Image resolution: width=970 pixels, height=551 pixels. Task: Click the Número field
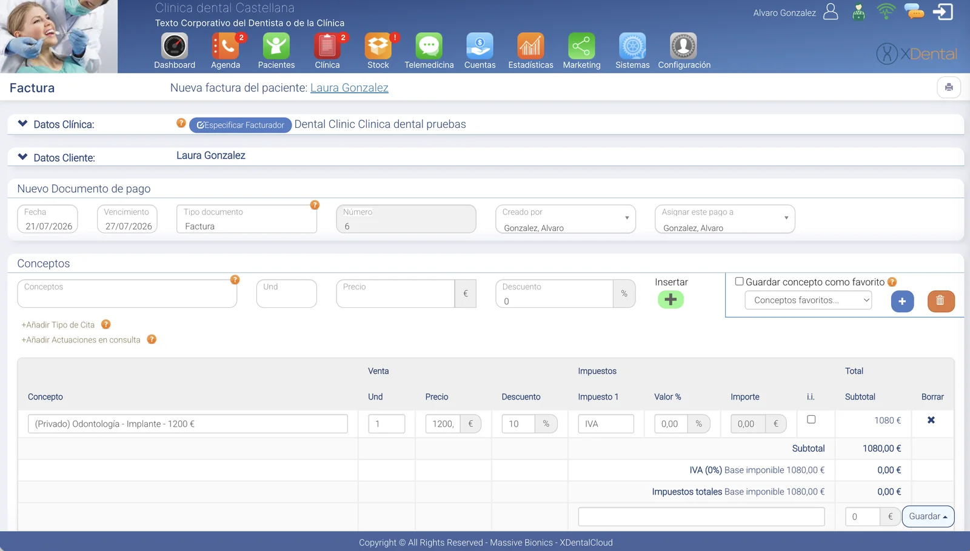click(406, 219)
